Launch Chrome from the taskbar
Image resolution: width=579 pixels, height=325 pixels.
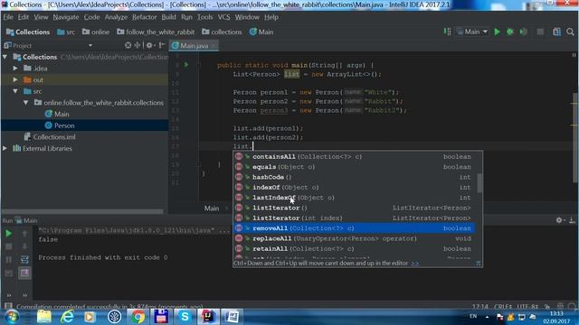point(138,317)
